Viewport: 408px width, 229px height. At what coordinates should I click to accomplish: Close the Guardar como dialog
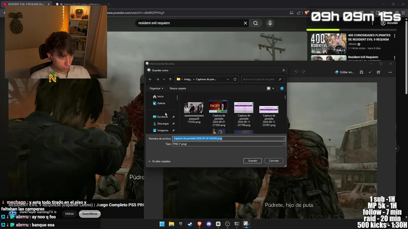(x=283, y=70)
